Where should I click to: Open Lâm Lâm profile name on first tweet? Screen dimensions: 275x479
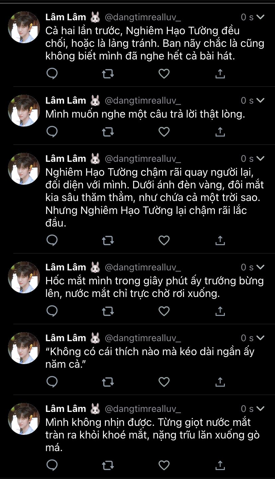66,17
